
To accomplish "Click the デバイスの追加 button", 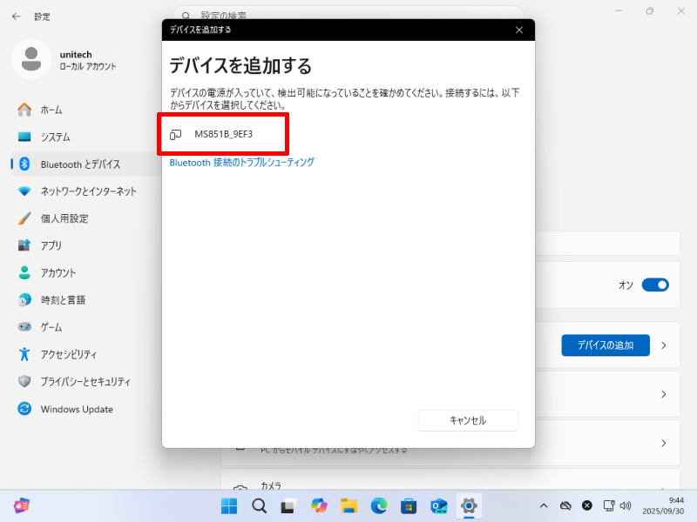I will tap(606, 345).
